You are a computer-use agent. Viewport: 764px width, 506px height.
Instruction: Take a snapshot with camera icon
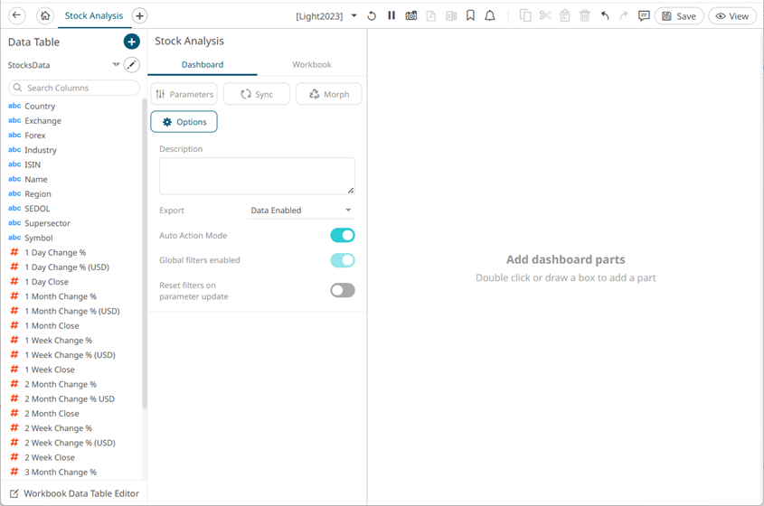click(x=411, y=16)
